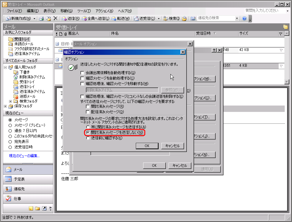The width and height of the screenshot is (292, 222).
Task: Open the ファイル menu
Action: [14, 11]
